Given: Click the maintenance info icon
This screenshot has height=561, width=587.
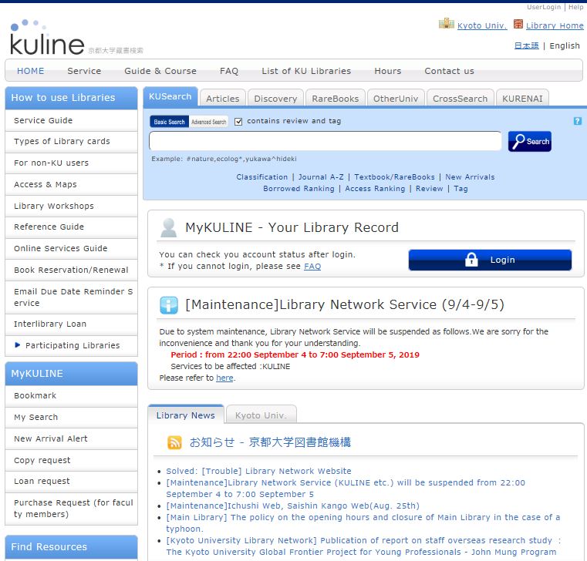Looking at the screenshot, I should [x=168, y=304].
